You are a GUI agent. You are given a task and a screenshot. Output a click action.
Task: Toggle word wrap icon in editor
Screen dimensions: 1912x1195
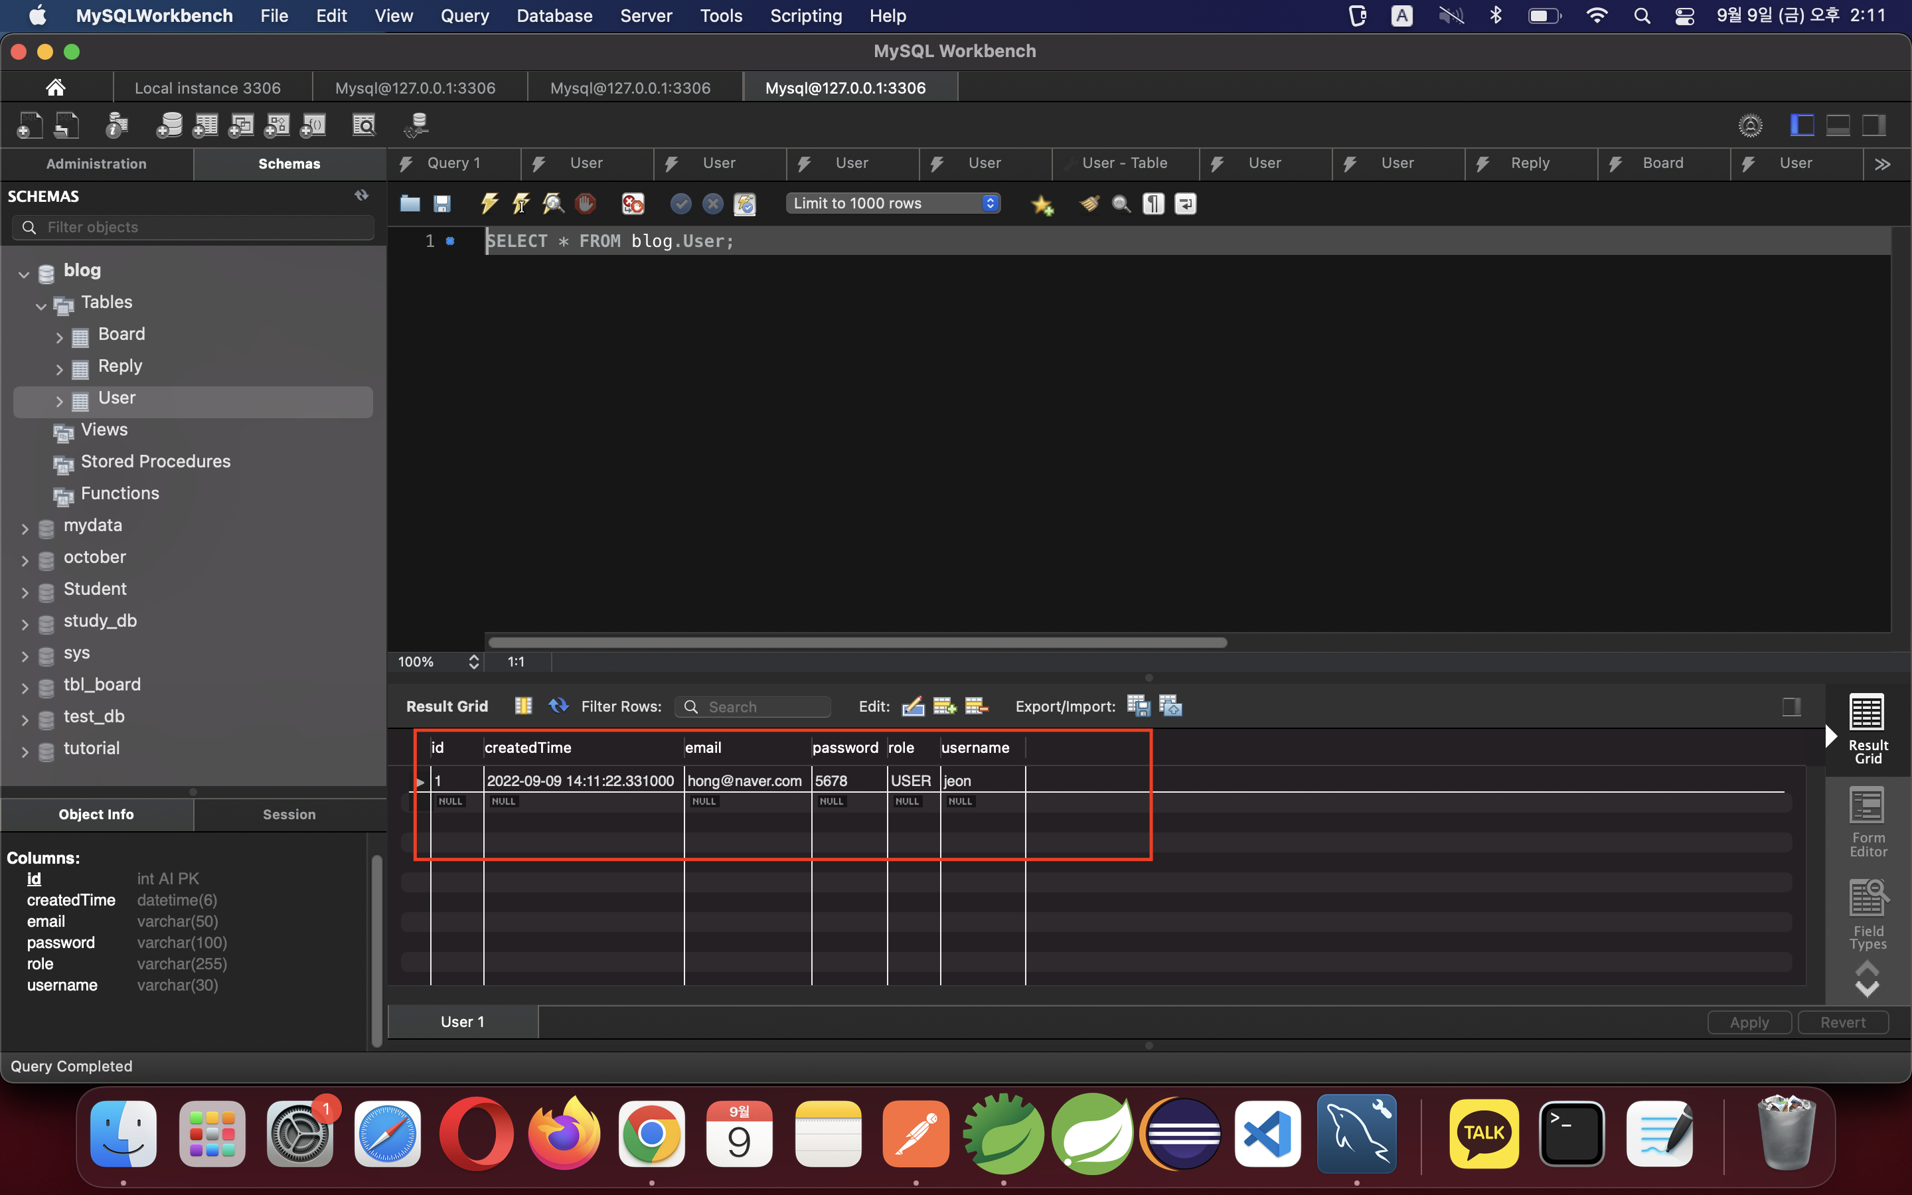1185,204
